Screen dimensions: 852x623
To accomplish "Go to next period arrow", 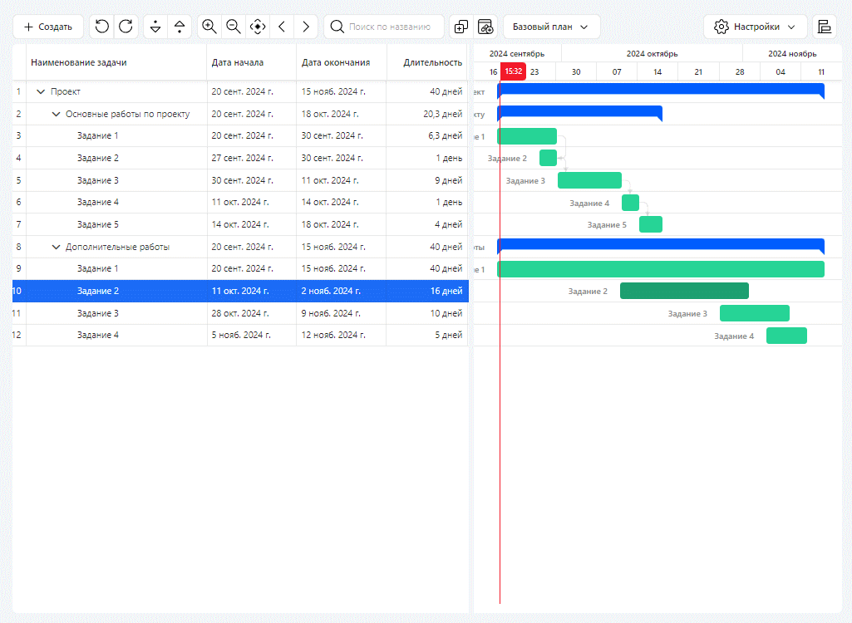I will pos(305,27).
